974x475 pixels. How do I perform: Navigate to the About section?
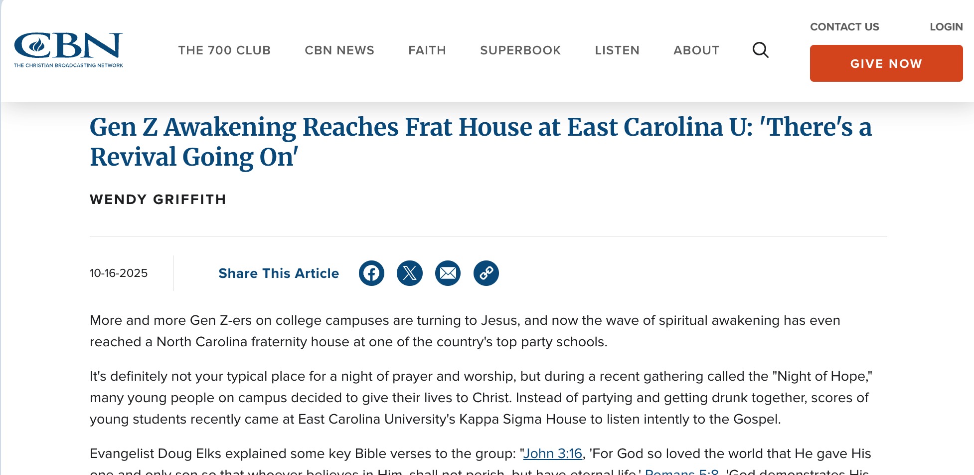(x=696, y=50)
